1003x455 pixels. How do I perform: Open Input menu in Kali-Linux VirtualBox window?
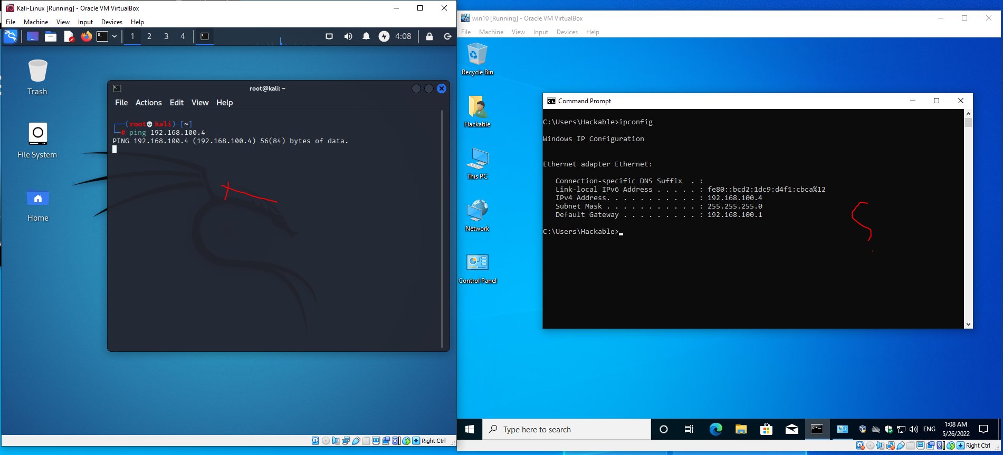tap(85, 22)
